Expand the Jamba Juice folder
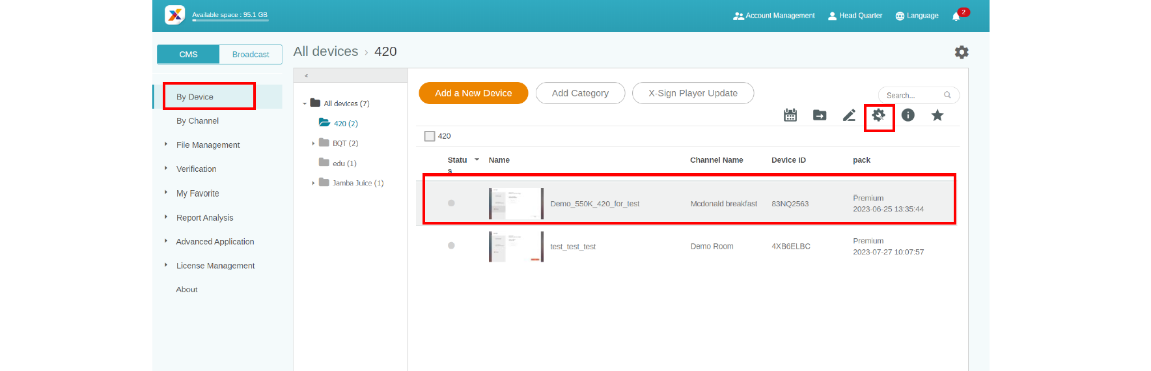 (x=313, y=183)
